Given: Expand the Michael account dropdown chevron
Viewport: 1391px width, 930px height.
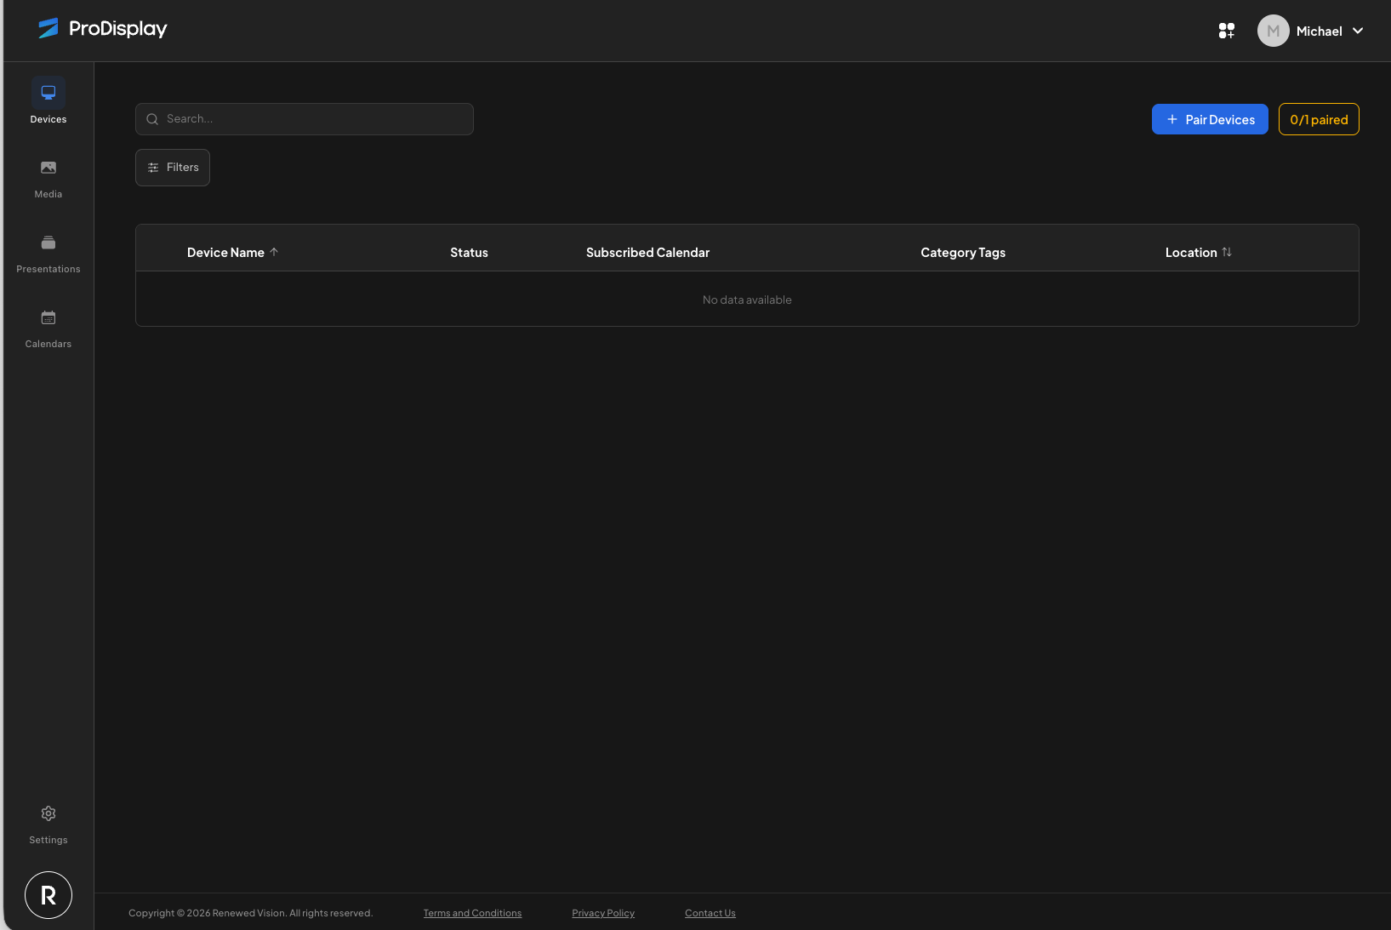Looking at the screenshot, I should (1358, 31).
